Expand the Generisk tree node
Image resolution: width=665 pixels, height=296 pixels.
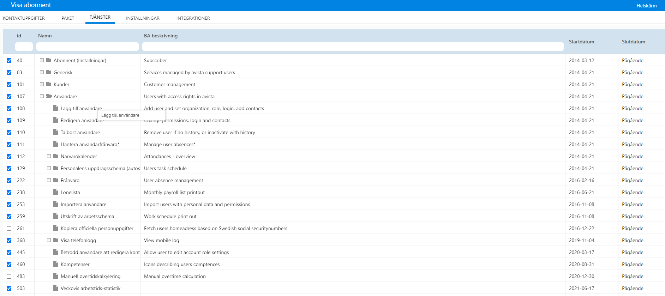point(42,72)
